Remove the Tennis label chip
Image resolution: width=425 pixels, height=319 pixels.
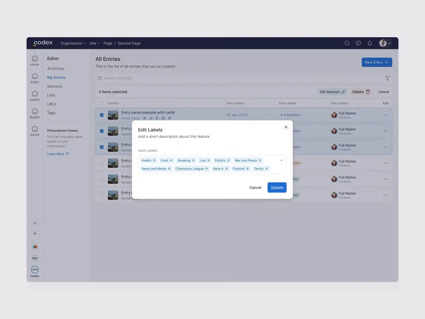pyautogui.click(x=267, y=169)
